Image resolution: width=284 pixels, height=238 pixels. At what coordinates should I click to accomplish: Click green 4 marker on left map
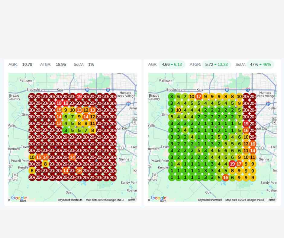click(x=66, y=124)
